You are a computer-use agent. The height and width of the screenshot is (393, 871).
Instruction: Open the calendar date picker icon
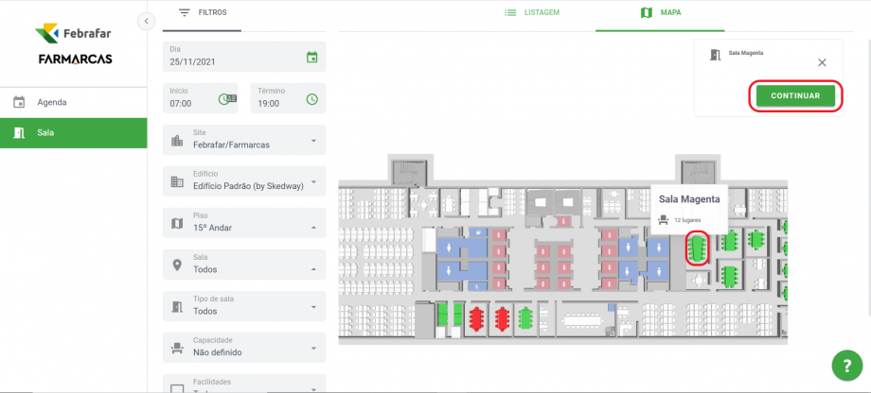click(311, 58)
